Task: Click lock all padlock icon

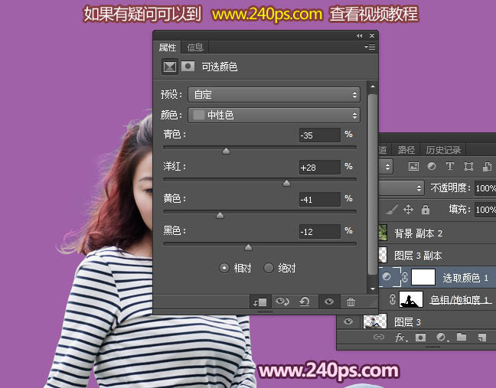Action: coord(426,209)
